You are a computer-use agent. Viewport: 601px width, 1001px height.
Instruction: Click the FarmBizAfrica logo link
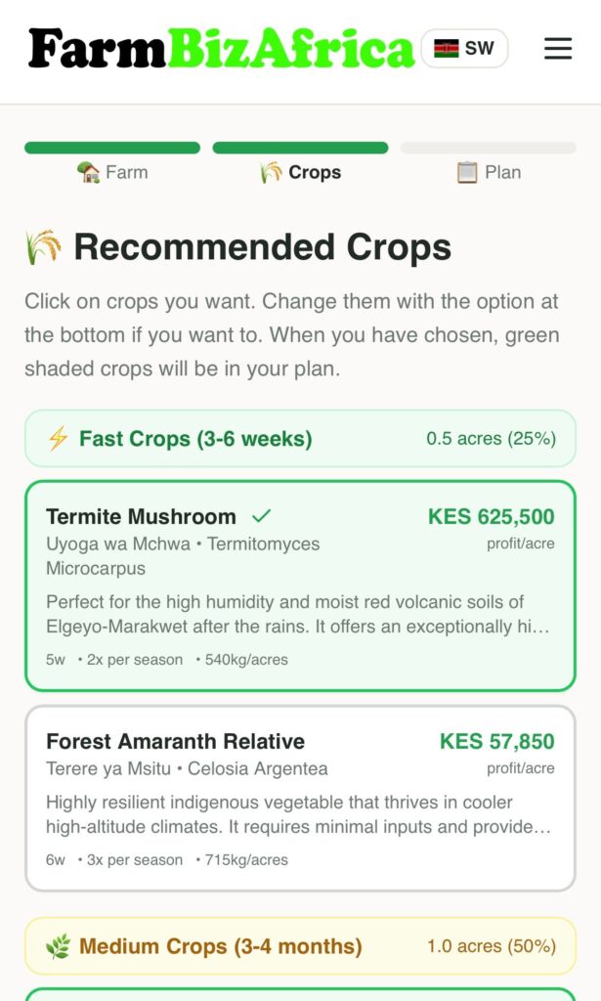click(222, 49)
